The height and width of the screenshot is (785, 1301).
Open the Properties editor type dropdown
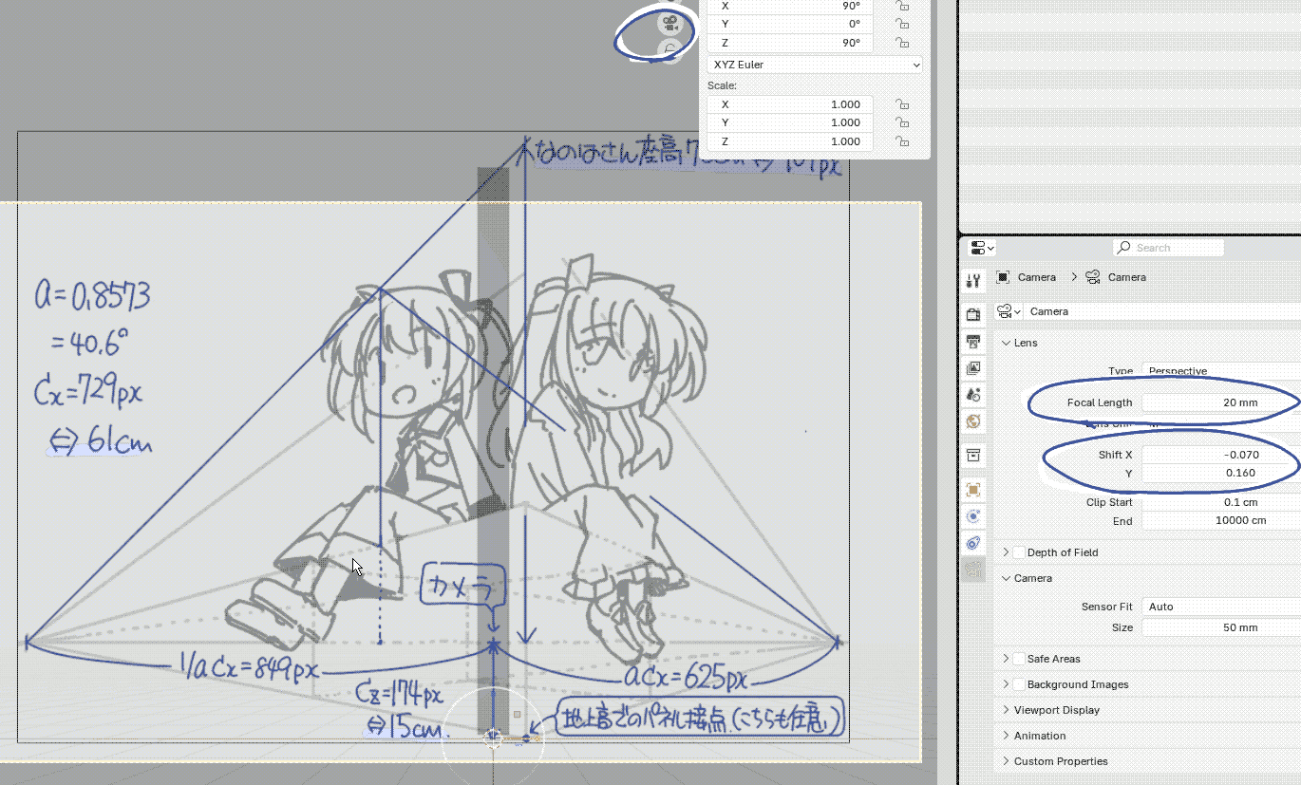click(981, 248)
